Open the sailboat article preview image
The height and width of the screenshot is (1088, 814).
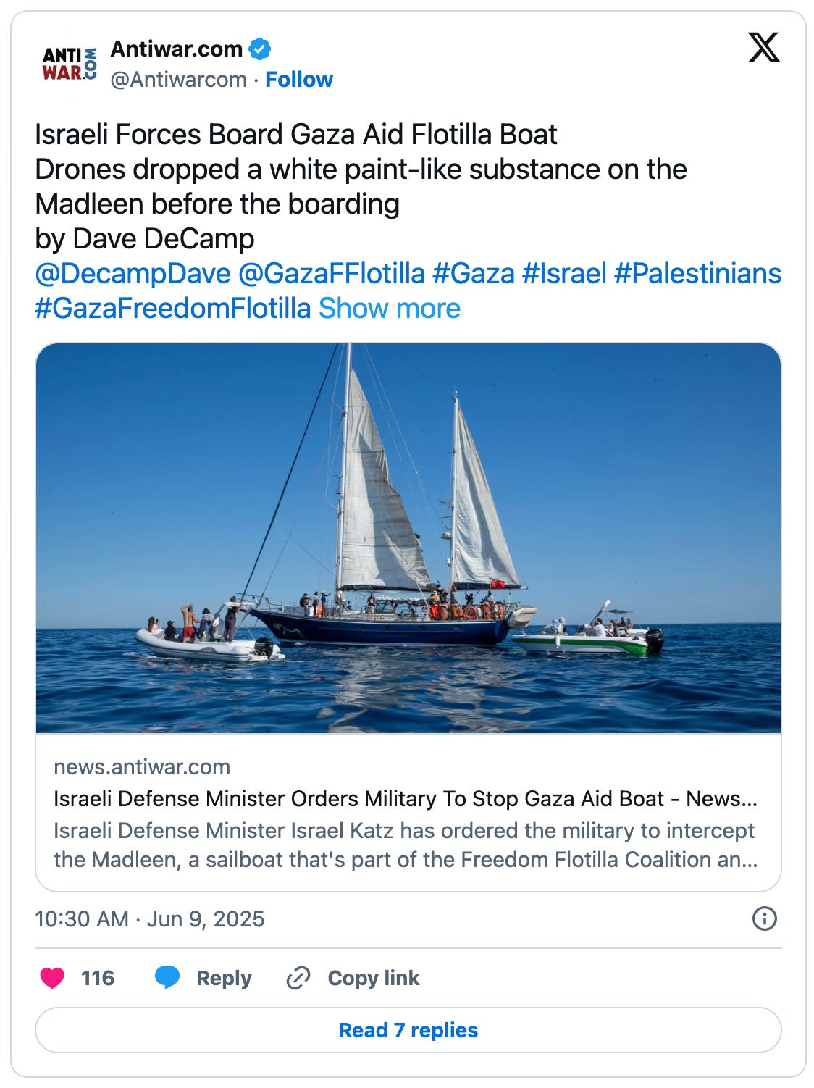pos(408,537)
